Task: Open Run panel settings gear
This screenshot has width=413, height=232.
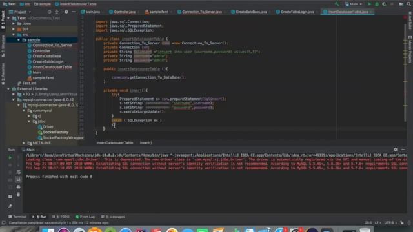Action: 396,150
